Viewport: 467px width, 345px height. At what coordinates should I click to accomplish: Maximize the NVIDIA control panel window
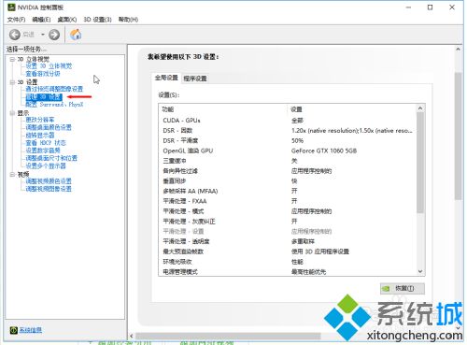[x=430, y=7]
